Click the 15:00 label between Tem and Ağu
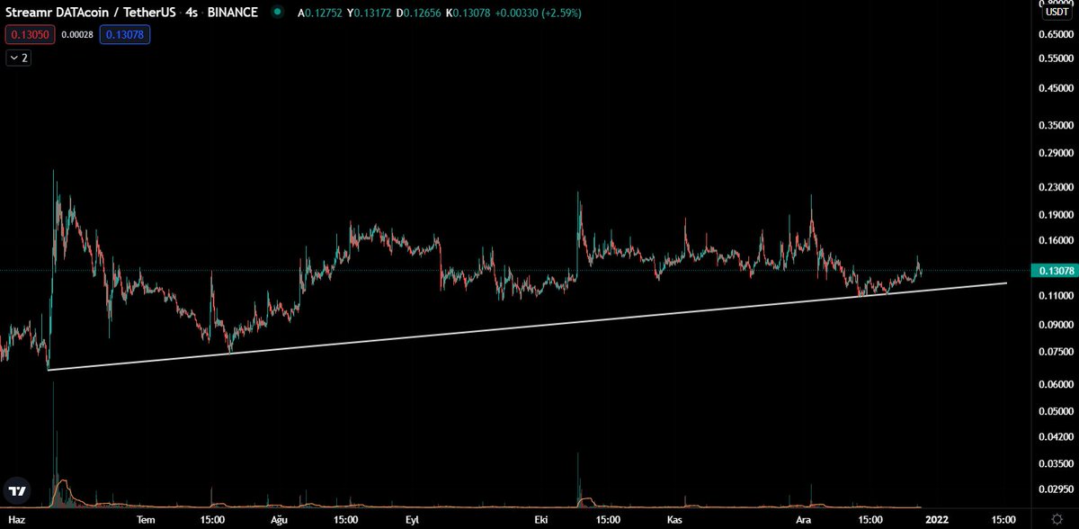The image size is (1079, 529). coord(212,520)
